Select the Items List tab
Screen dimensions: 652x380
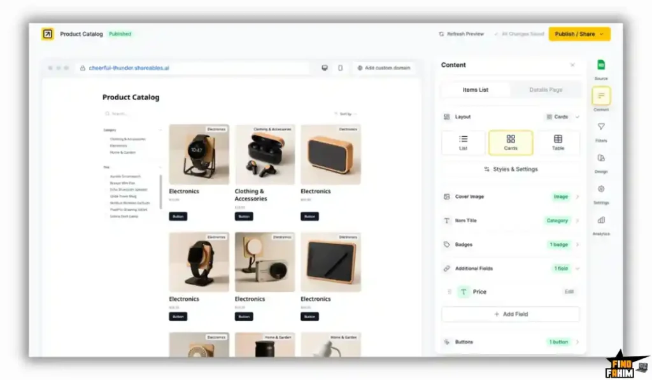tap(475, 89)
